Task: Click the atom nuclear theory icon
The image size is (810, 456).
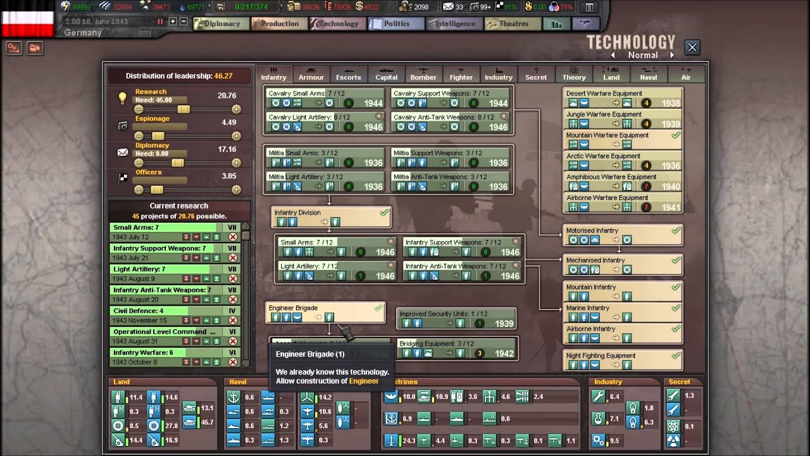Action: pyautogui.click(x=673, y=426)
